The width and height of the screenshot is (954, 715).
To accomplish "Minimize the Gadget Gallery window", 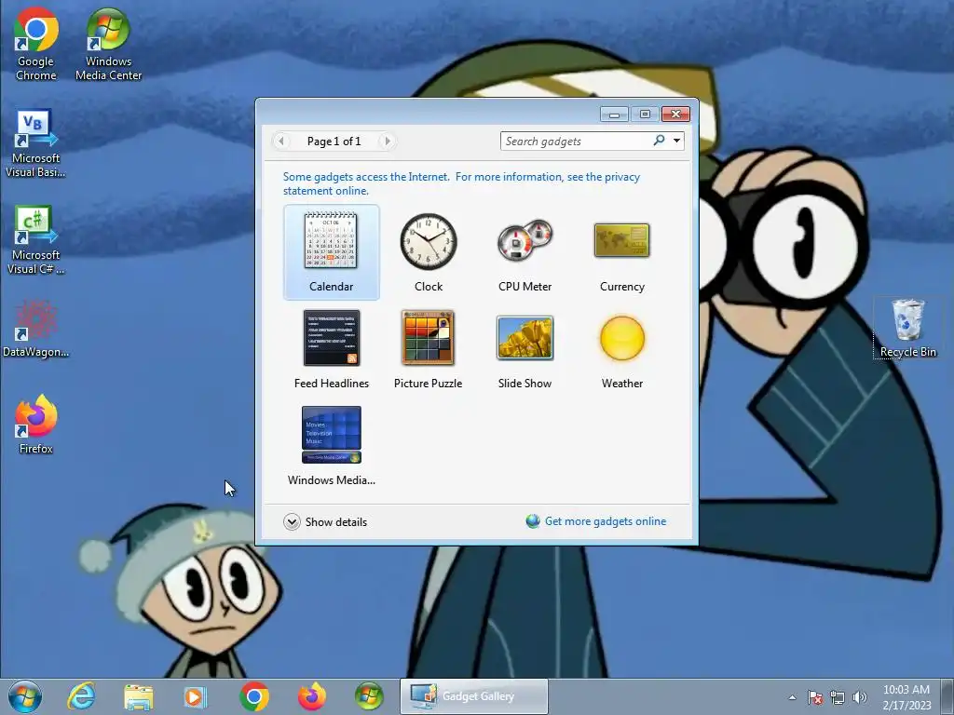I will [615, 115].
